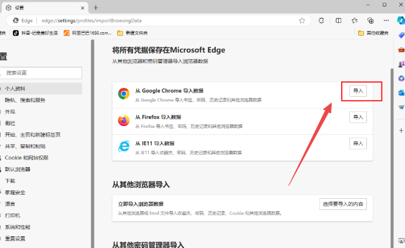Click the Internet Explorer logo icon

click(x=124, y=147)
